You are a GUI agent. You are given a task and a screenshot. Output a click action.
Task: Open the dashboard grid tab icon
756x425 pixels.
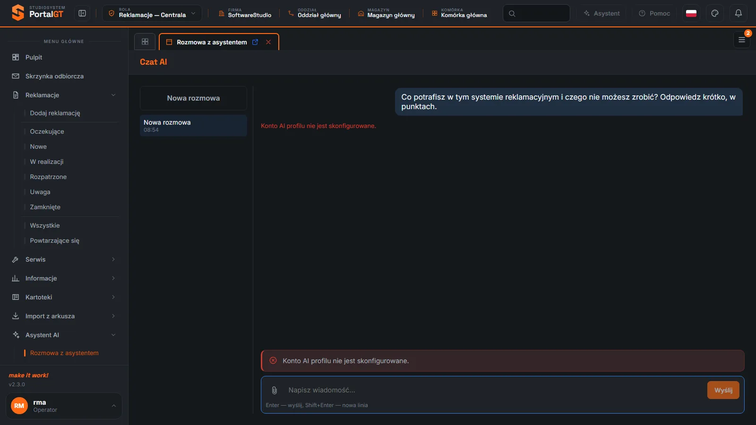[x=145, y=42]
